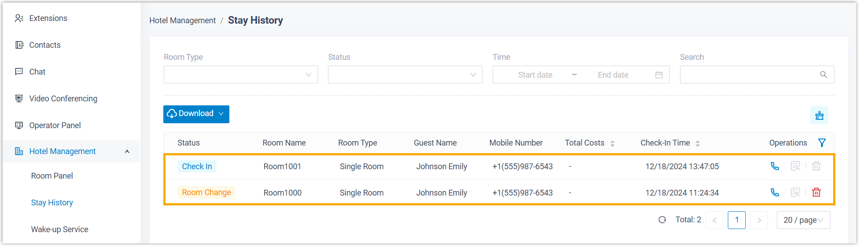859x246 pixels.
Task: Sort by Check-In Time column
Action: pos(697,143)
